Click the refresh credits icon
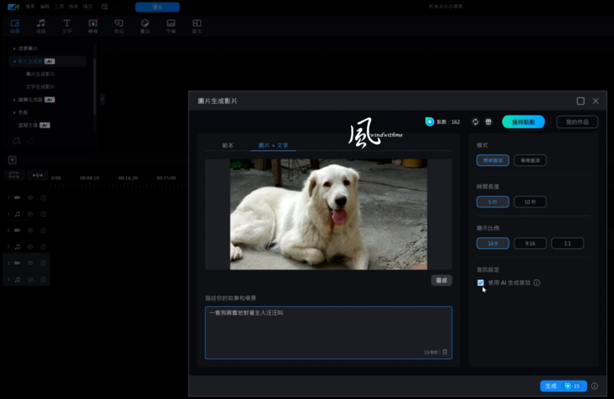614x399 pixels. click(475, 121)
